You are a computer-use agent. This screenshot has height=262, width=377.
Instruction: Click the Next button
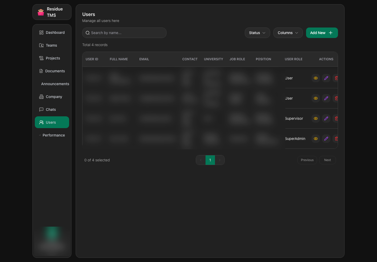coord(328,160)
